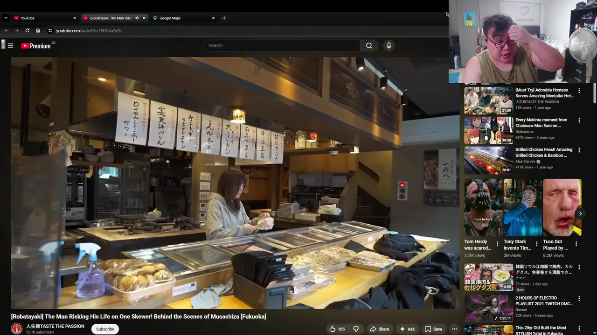Click the Otakusama channel name

coord(524,132)
